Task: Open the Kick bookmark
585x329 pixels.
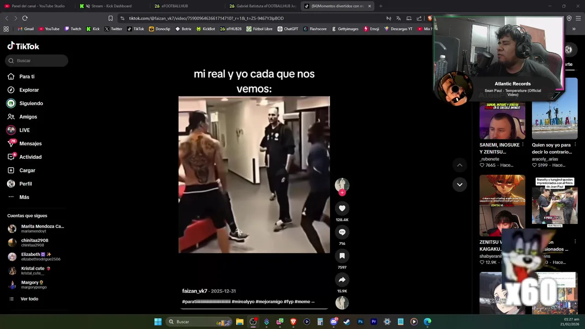Action: (93, 29)
